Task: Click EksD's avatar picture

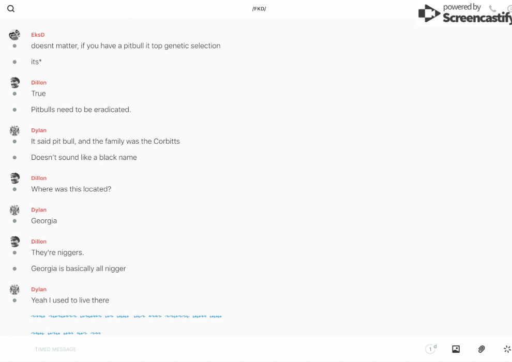Action: tap(14, 35)
